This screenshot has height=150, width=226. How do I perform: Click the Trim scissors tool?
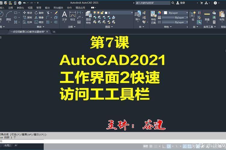pyautogui.click(x=48, y=13)
